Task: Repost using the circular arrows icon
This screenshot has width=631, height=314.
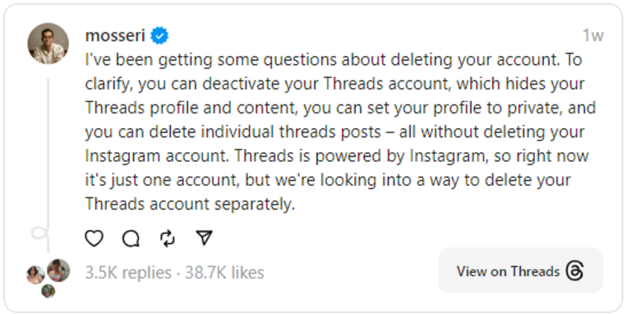Action: click(x=168, y=238)
